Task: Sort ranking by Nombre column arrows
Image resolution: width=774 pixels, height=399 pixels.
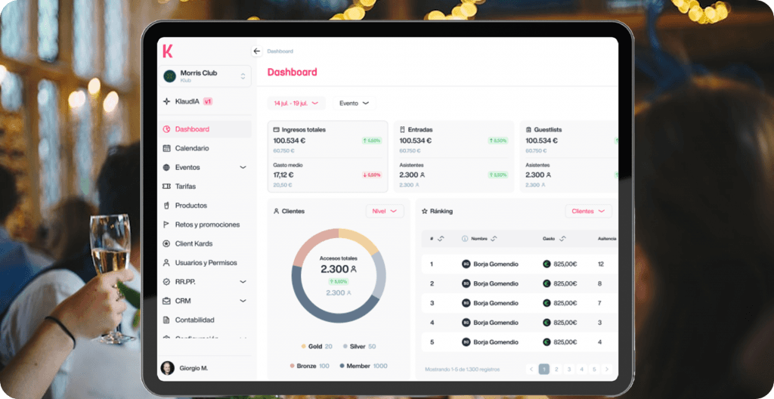Action: coord(494,239)
